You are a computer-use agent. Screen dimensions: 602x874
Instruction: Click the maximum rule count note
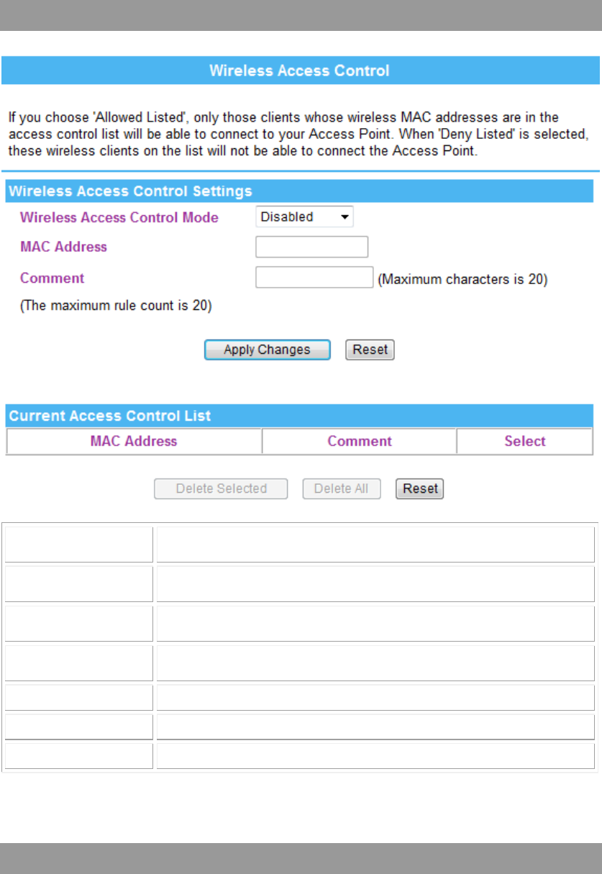point(116,306)
